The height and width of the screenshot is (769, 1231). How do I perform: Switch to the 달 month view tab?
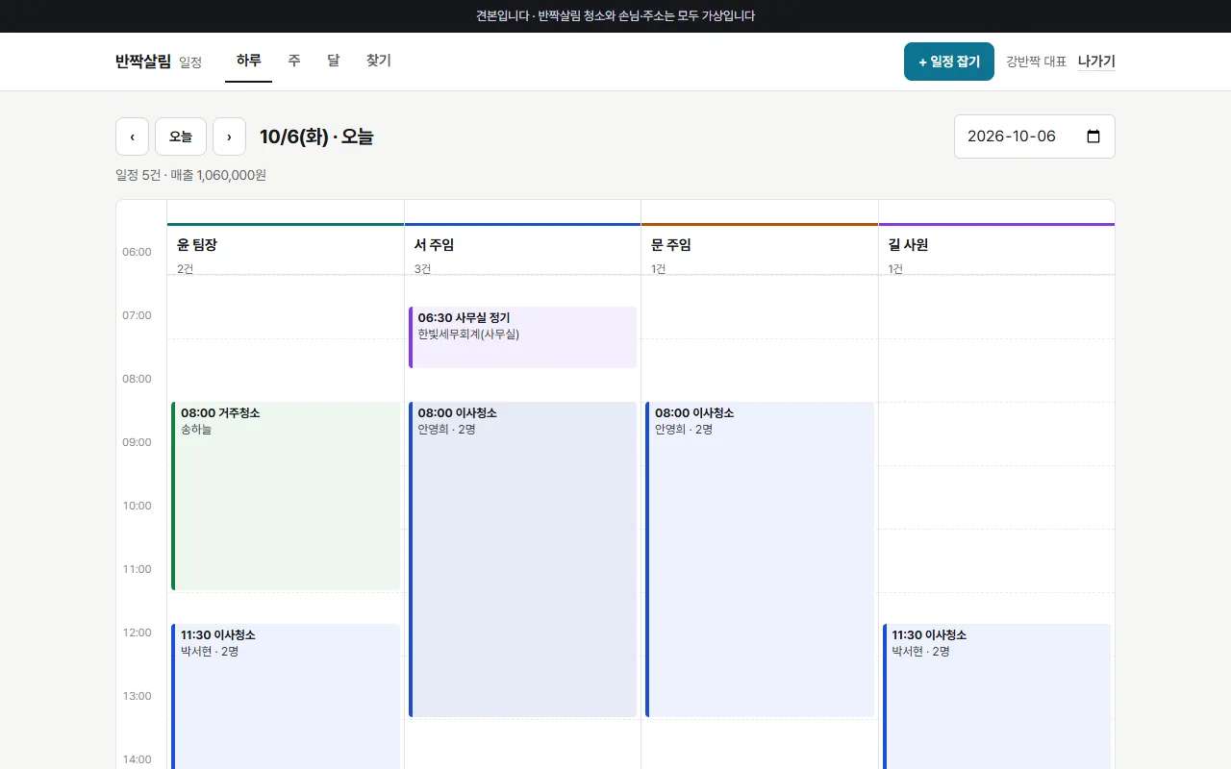[334, 61]
